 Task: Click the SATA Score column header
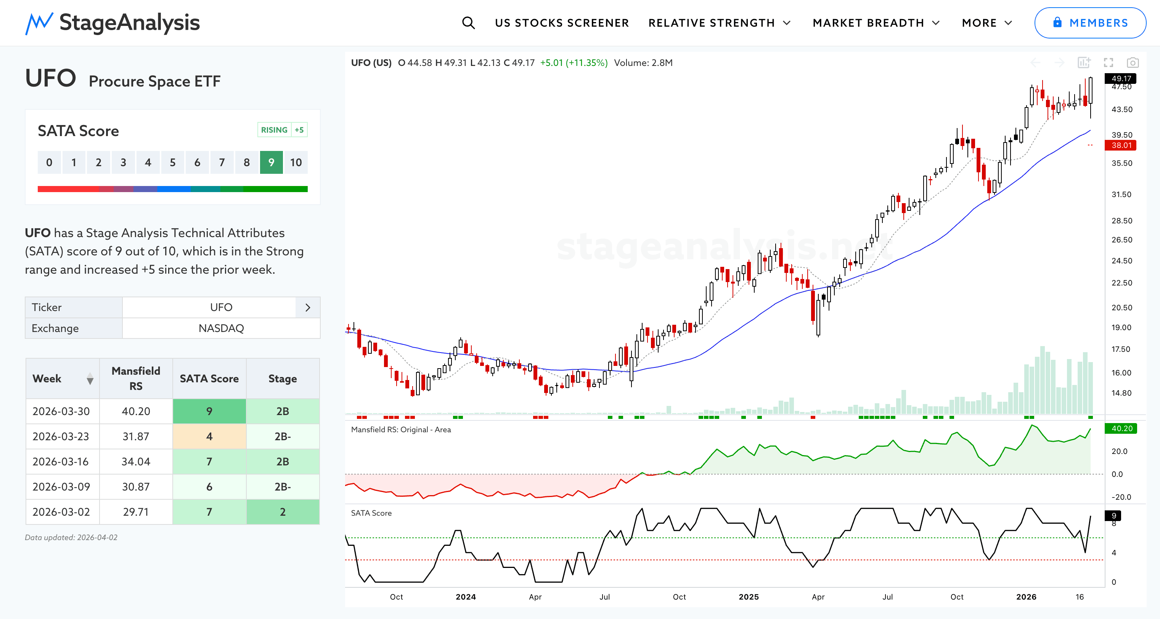coord(209,378)
